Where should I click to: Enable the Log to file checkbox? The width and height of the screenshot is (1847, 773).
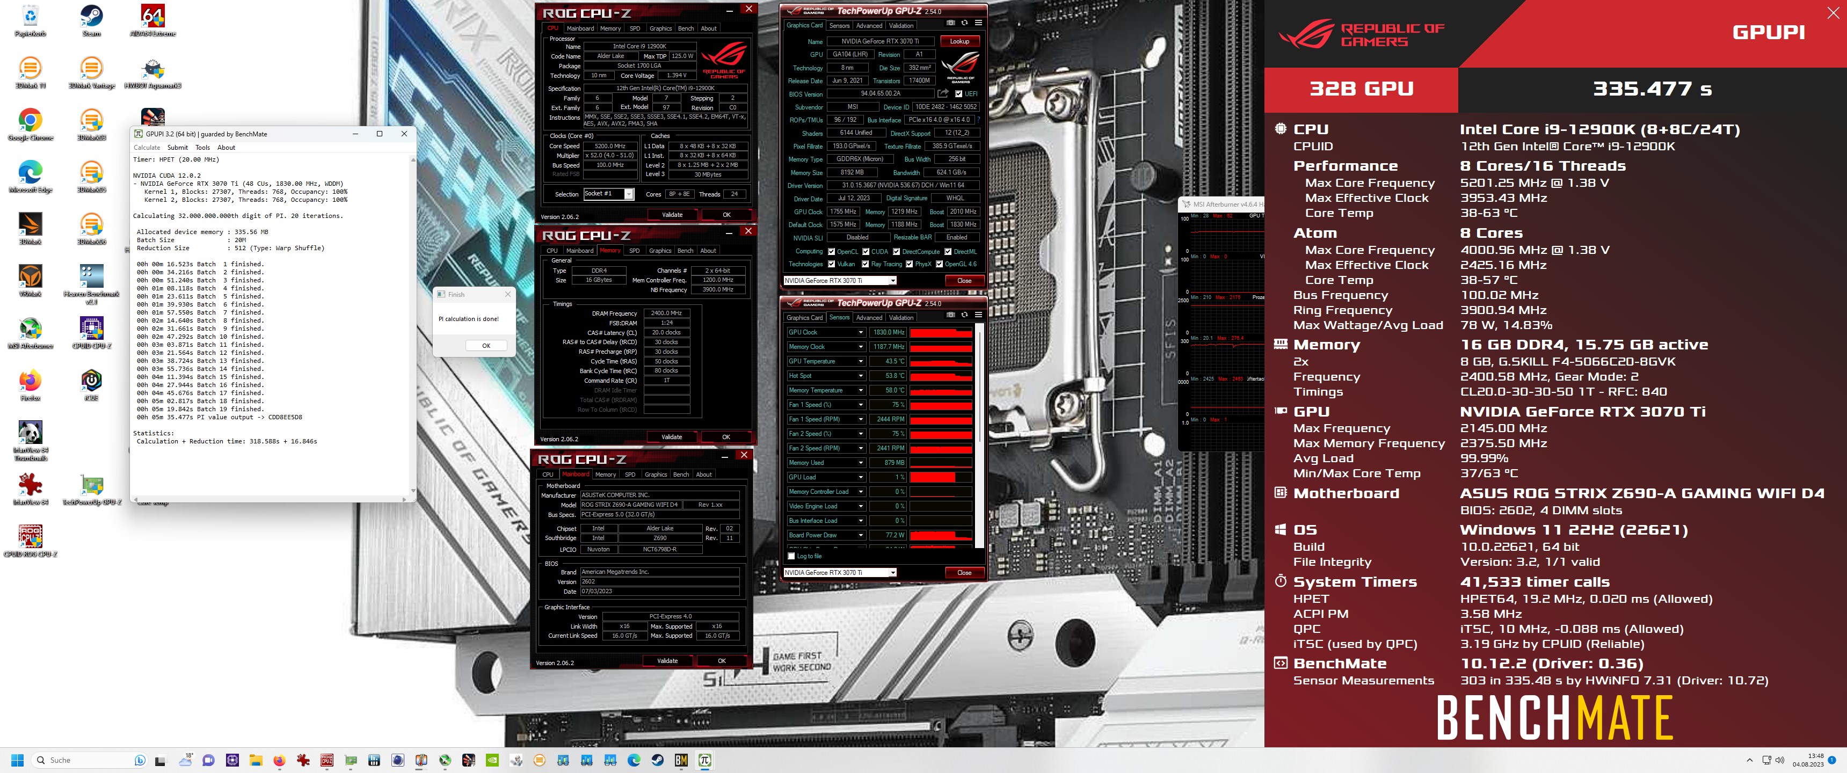point(791,557)
